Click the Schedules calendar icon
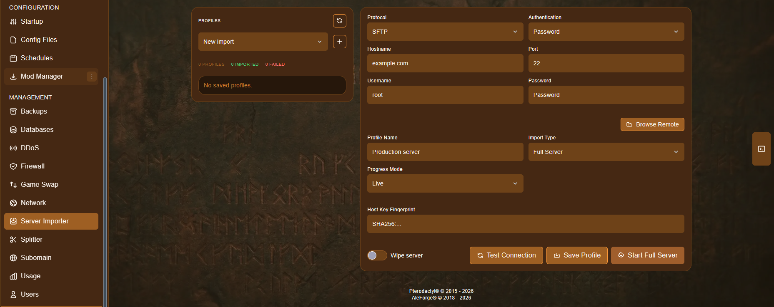This screenshot has height=307, width=774. point(13,58)
